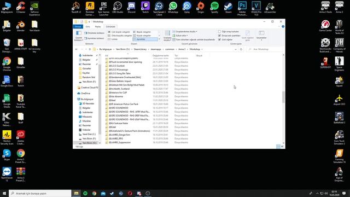Open the GeForce Experience desktop icon

point(34,9)
